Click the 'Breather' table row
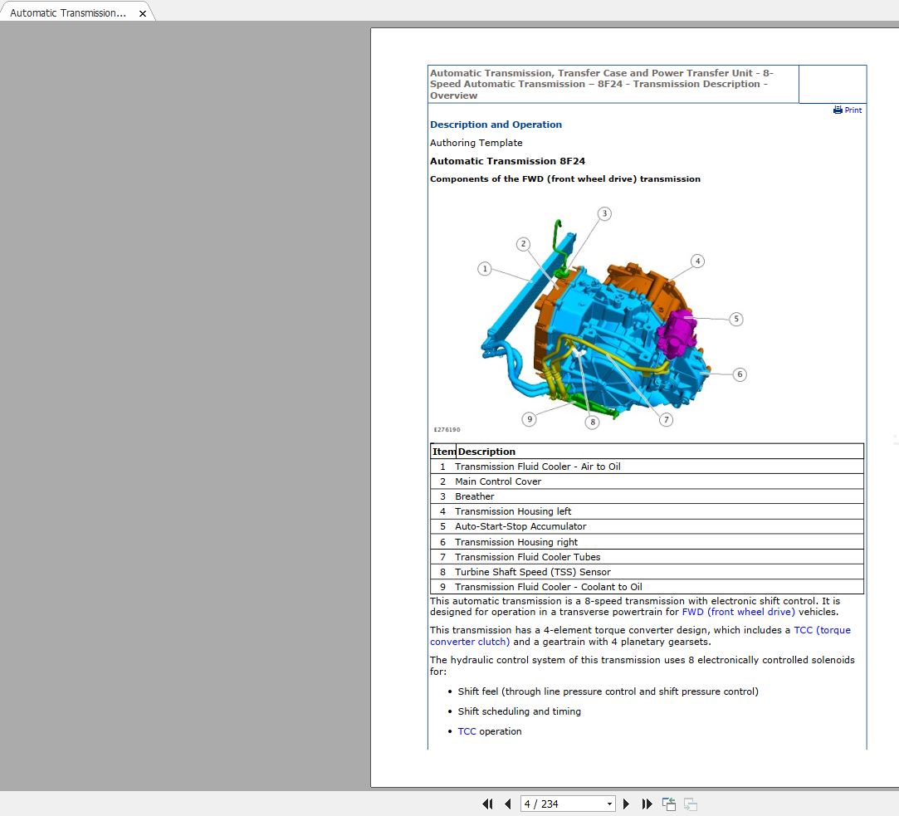899x816 pixels. coord(647,496)
